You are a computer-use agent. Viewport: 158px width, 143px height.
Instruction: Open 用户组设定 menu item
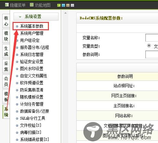(x=30, y=41)
